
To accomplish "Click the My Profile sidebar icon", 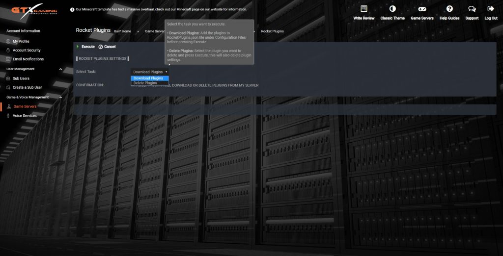I will [x=8, y=41].
